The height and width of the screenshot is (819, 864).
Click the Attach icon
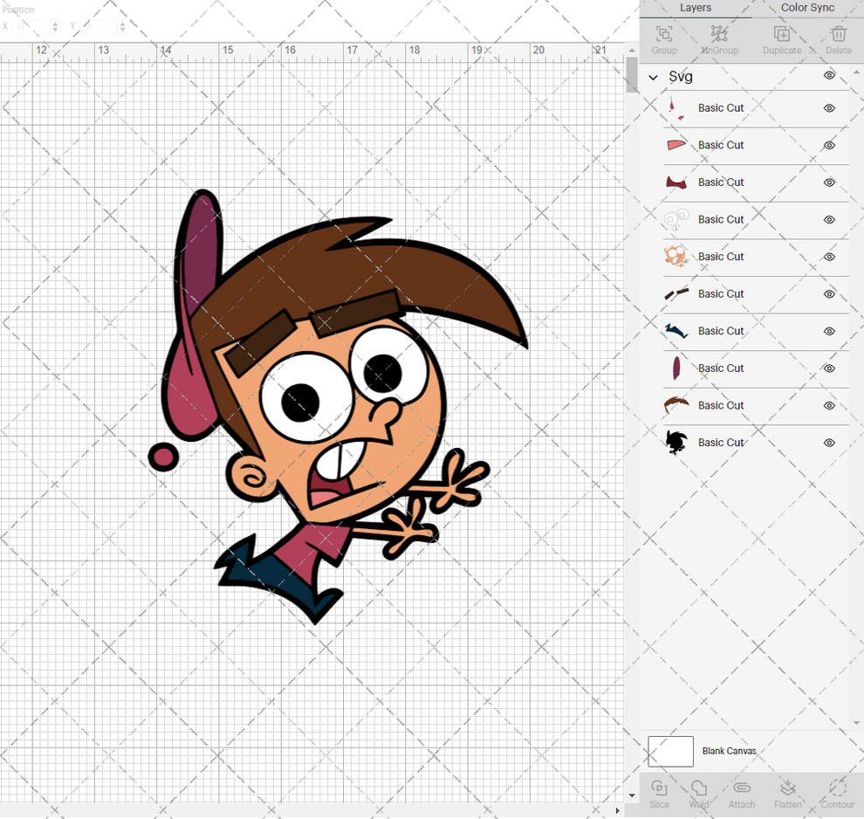click(x=742, y=795)
